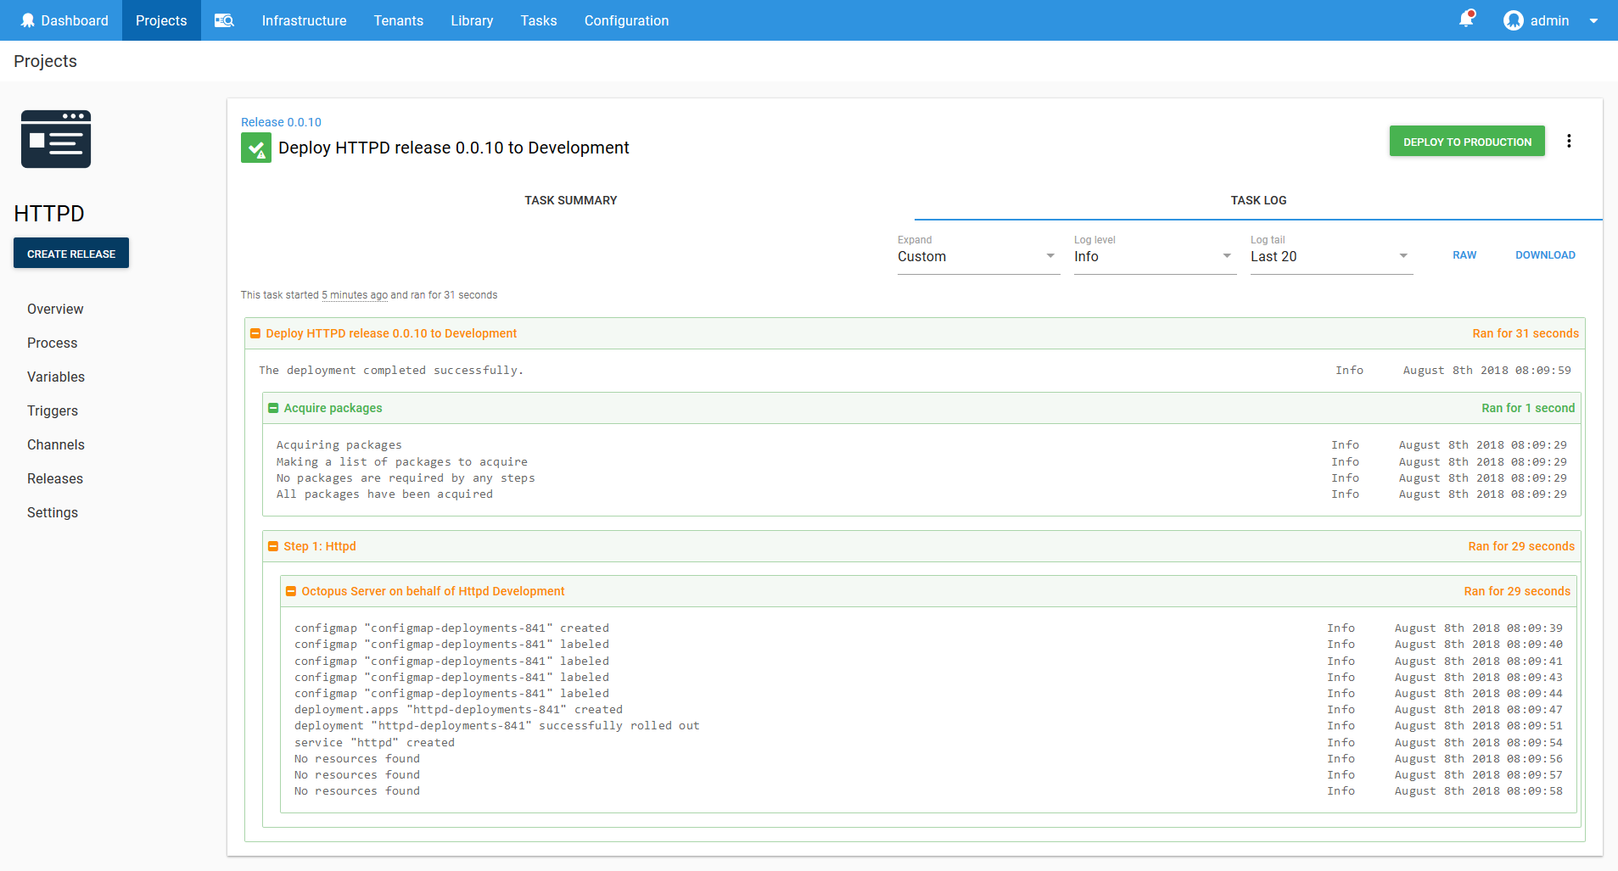Collapse the Step 1: Httpd section

pyautogui.click(x=273, y=546)
